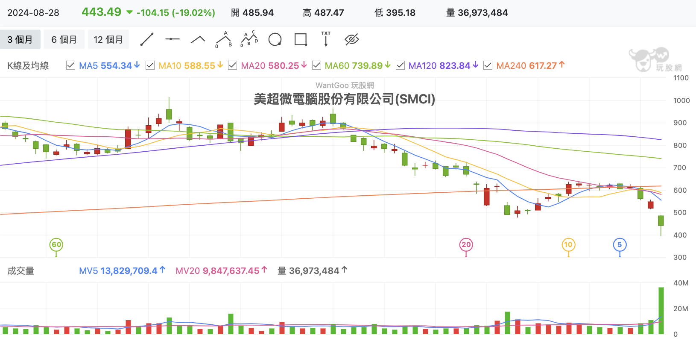Uncheck the MA60 moving average checkbox
Image resolution: width=696 pixels, height=341 pixels.
tap(317, 65)
